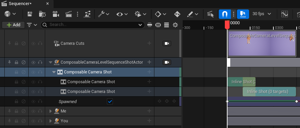Select the camera cut thumbnail section
300x128 pixels.
pyautogui.click(x=262, y=43)
